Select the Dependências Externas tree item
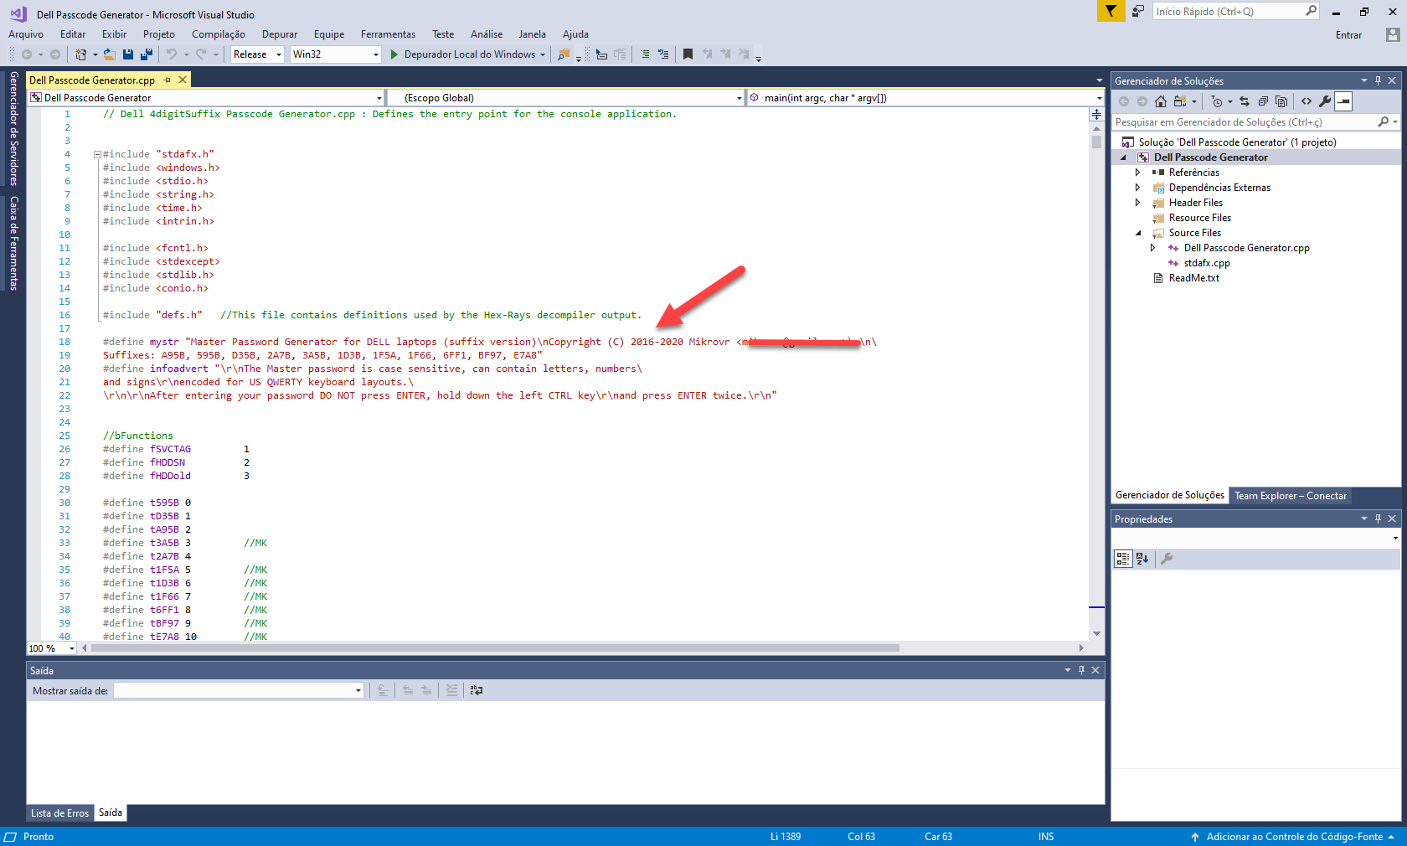1407x846 pixels. click(x=1219, y=188)
